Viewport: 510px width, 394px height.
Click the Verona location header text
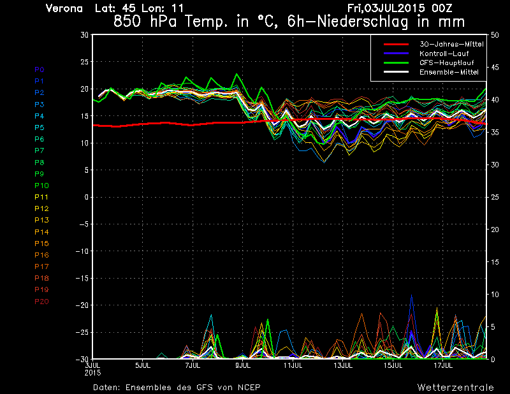[64, 8]
